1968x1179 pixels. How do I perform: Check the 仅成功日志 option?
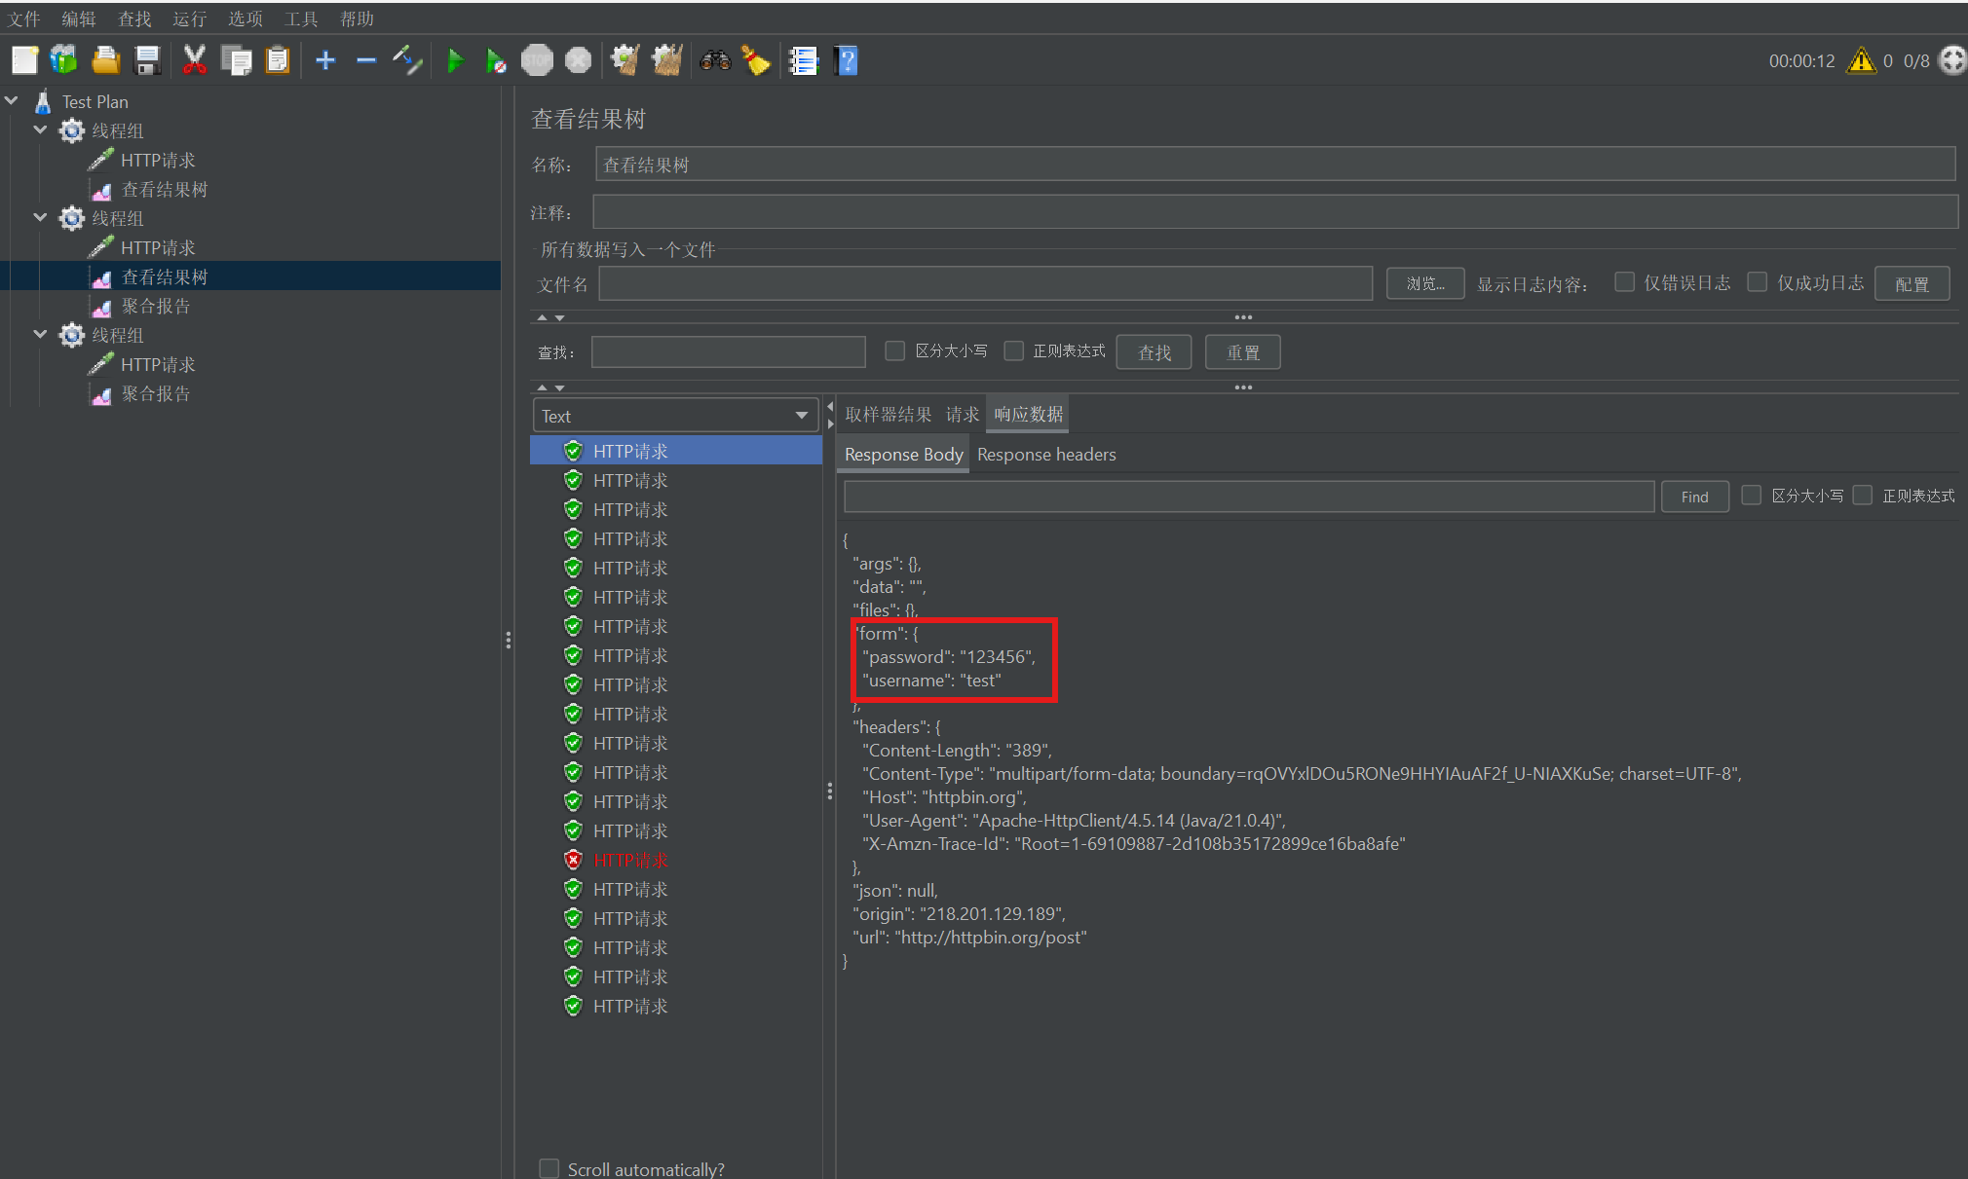(x=1757, y=282)
